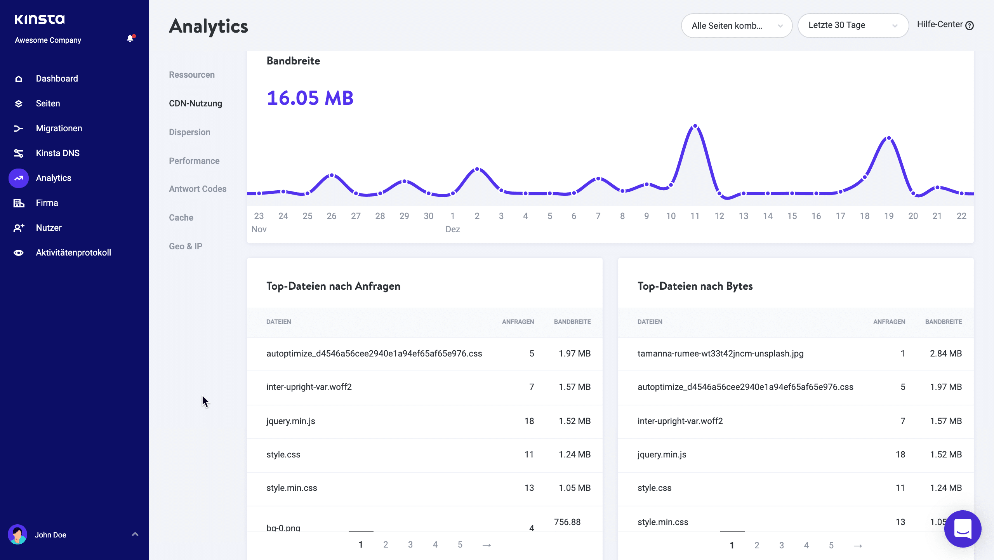Open the Alle Seiten dropdown filter

tap(736, 25)
